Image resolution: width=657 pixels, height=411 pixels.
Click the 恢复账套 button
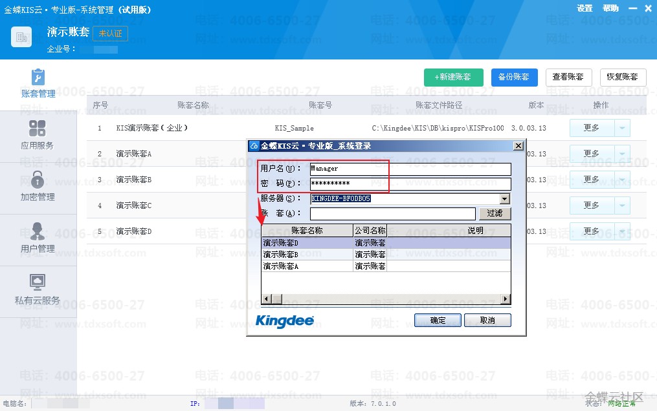[x=623, y=78]
